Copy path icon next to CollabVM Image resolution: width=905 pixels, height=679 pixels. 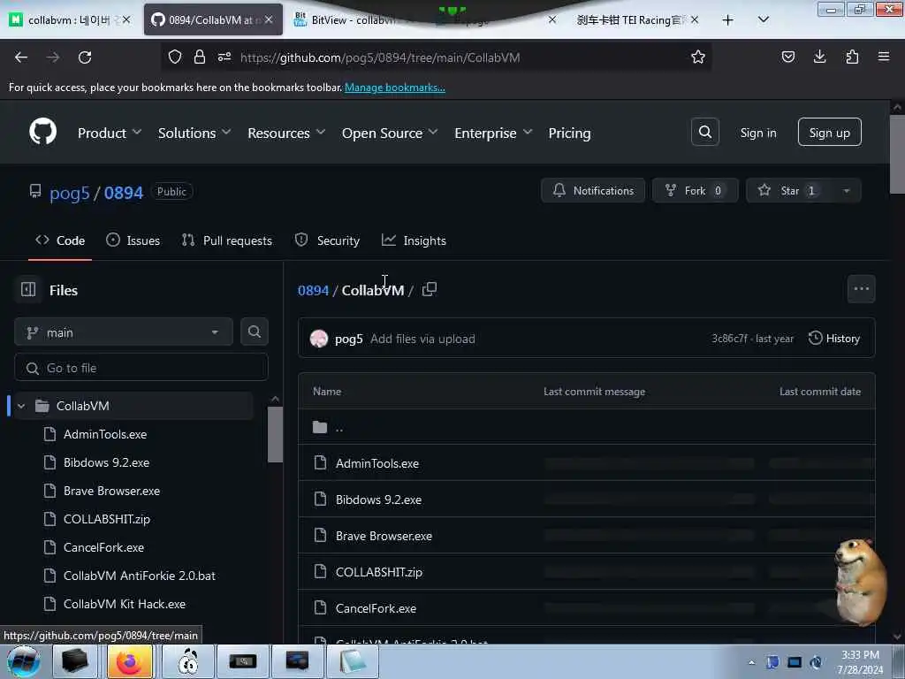pos(429,289)
